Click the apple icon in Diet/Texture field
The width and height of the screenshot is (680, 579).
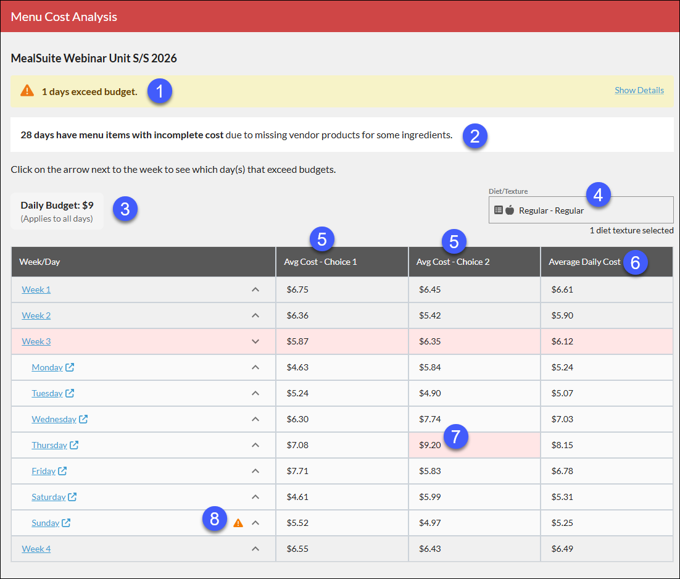pyautogui.click(x=510, y=210)
